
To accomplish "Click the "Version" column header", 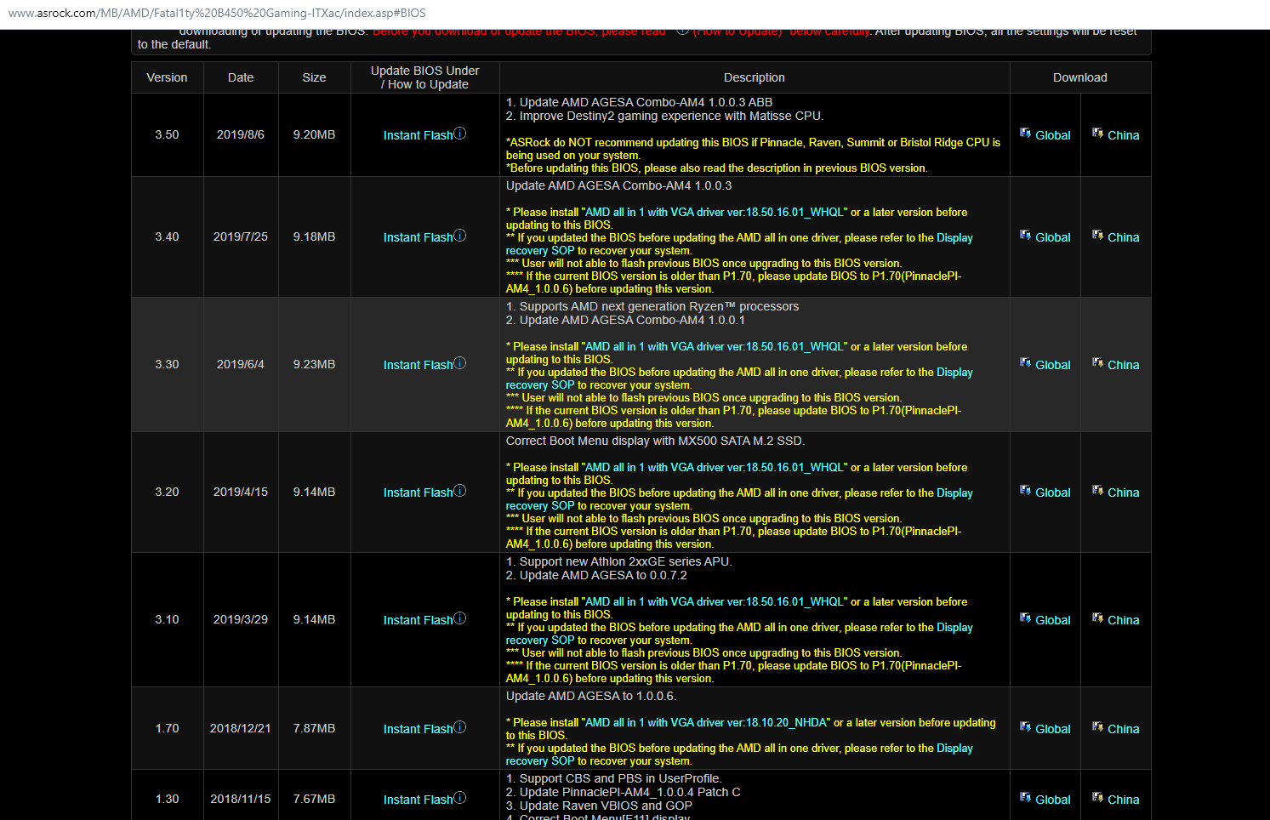I will point(167,77).
